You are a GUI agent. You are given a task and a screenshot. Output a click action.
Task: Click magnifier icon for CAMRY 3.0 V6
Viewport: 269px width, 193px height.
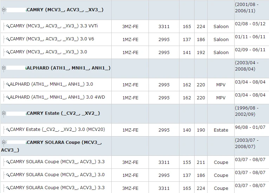pyautogui.click(x=8, y=39)
